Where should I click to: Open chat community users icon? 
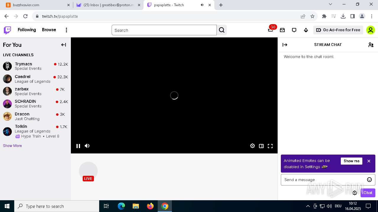coord(371,45)
